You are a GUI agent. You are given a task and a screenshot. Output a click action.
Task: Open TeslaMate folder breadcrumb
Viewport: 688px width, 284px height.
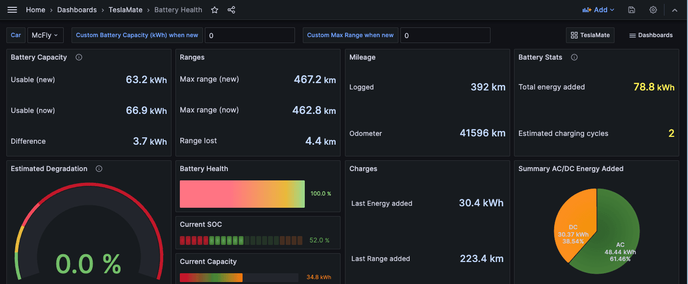coord(125,10)
